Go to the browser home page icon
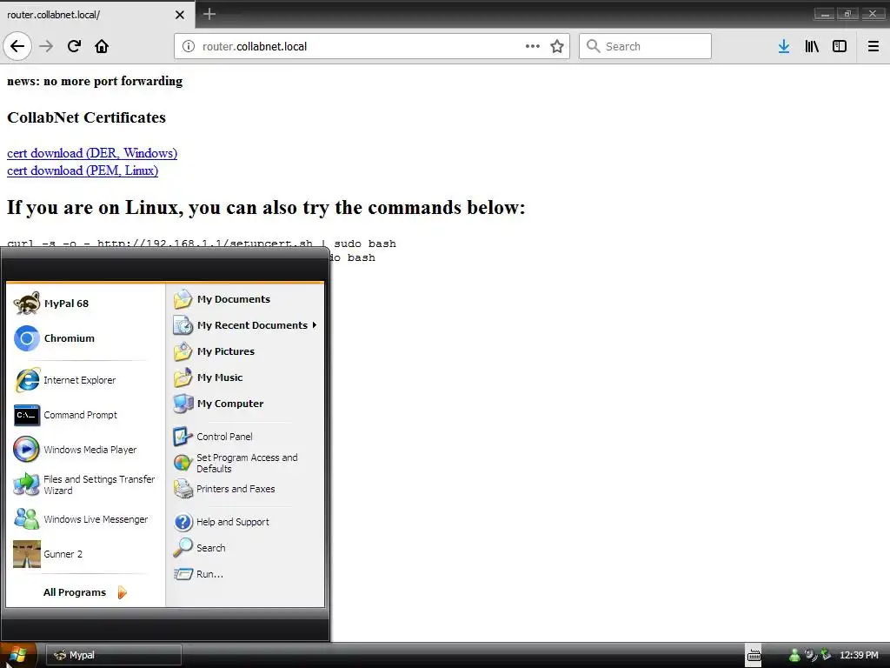 tap(102, 46)
